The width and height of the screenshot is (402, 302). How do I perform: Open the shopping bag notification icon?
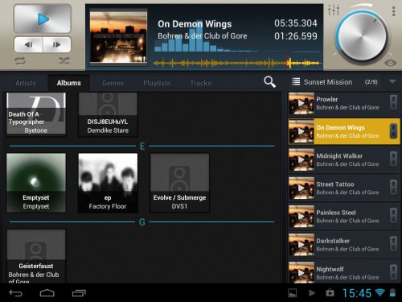(330, 293)
